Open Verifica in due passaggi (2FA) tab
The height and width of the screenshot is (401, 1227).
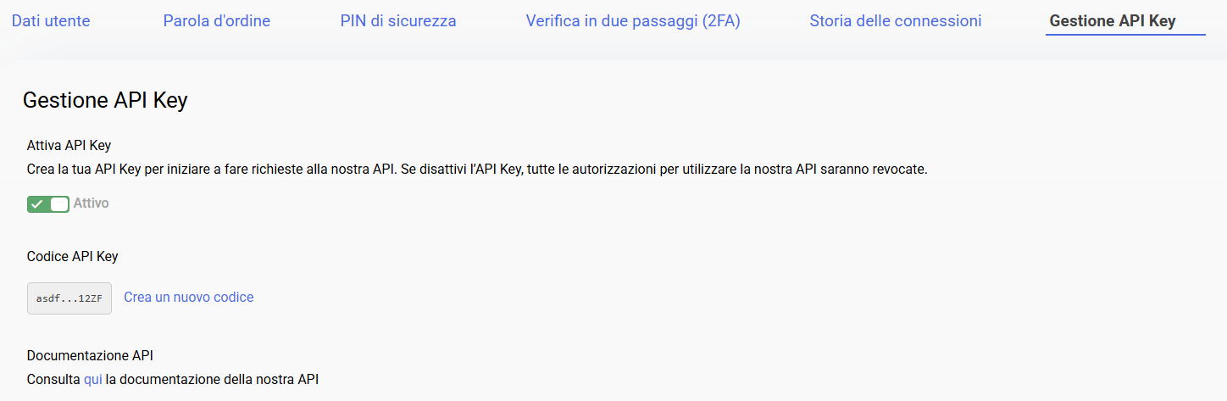[633, 20]
